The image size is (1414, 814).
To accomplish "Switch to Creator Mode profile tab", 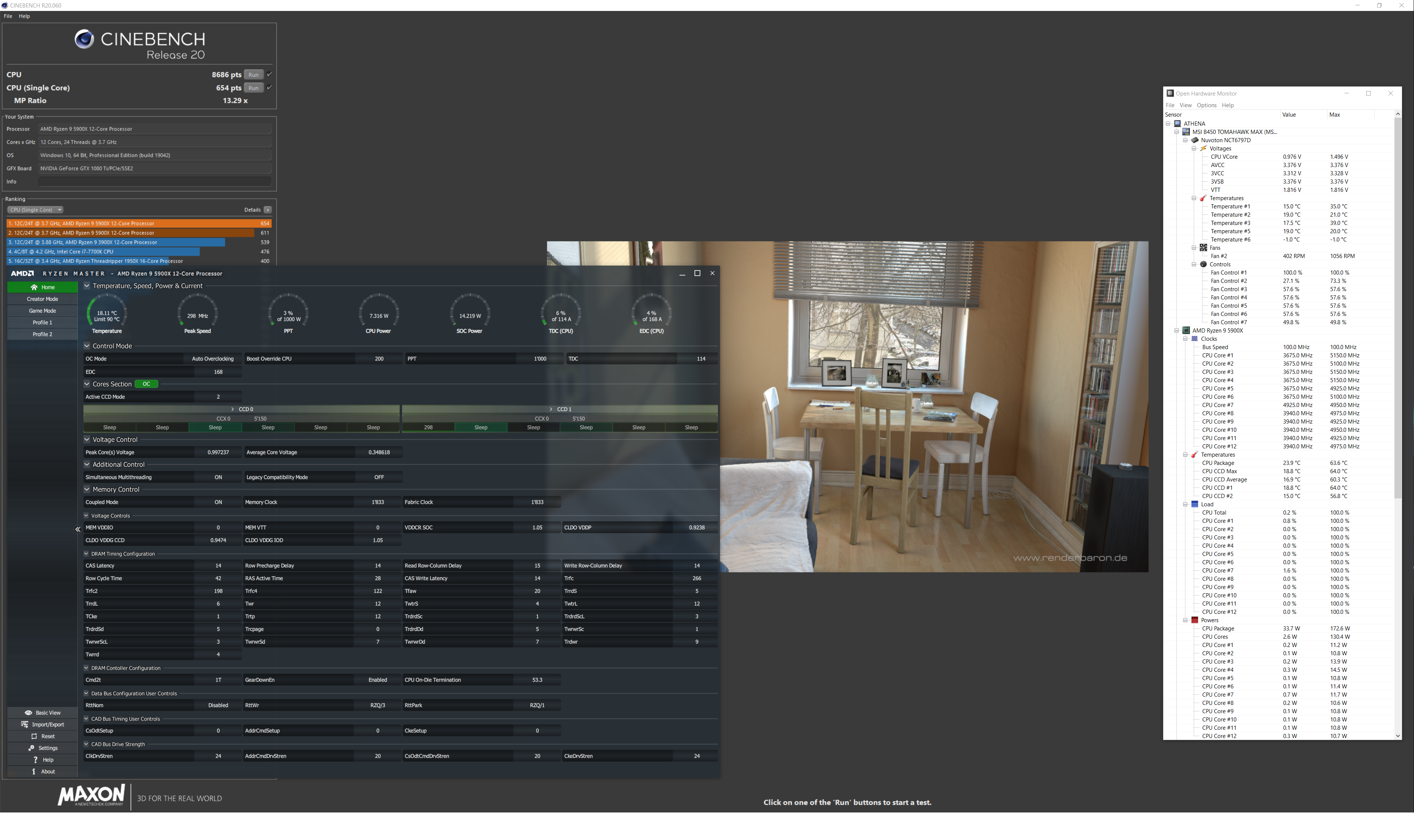I will pyautogui.click(x=42, y=299).
